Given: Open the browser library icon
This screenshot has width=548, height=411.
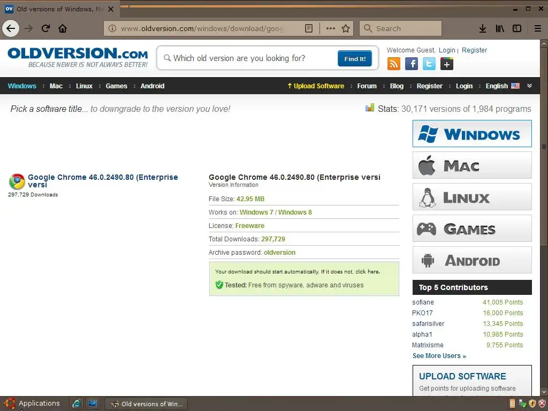Looking at the screenshot, I should point(500,29).
